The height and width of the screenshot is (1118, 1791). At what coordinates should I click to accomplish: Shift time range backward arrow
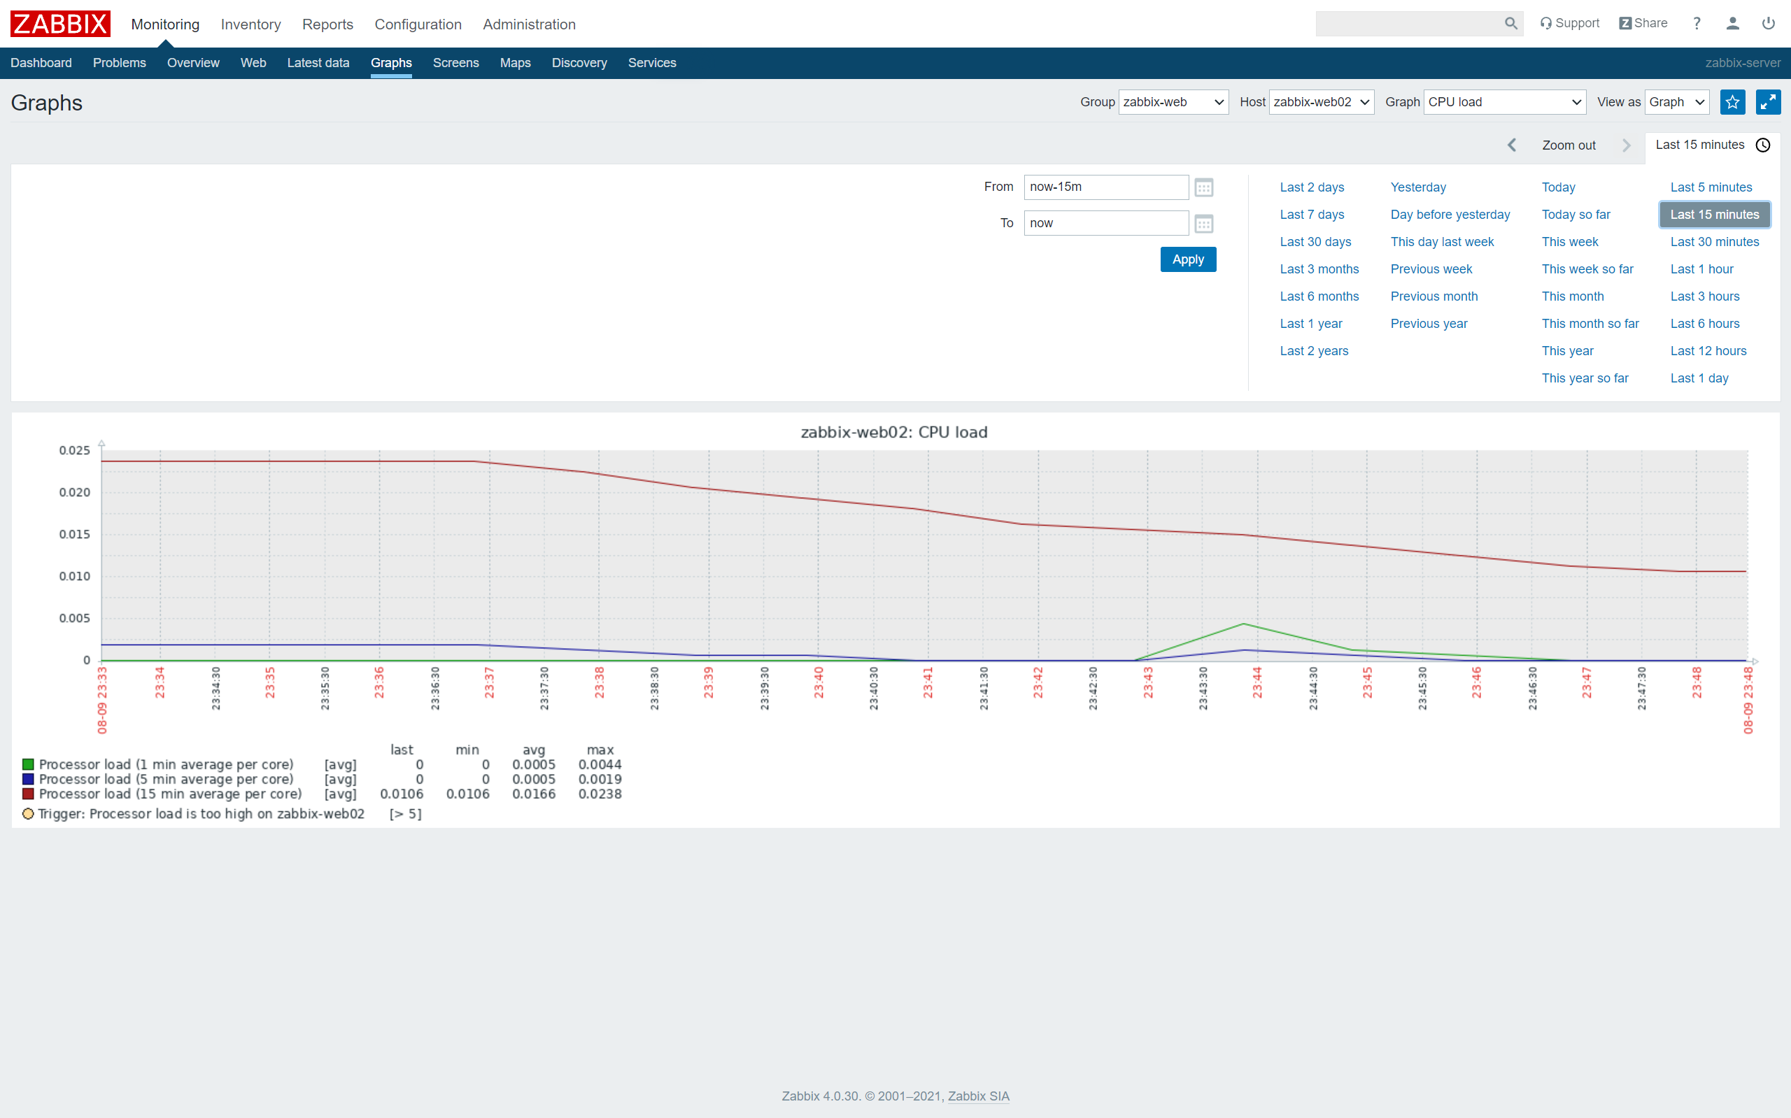pos(1512,145)
